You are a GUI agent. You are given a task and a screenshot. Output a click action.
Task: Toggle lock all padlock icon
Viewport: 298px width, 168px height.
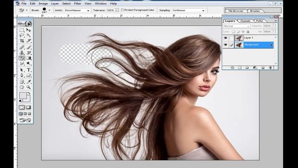click(248, 32)
